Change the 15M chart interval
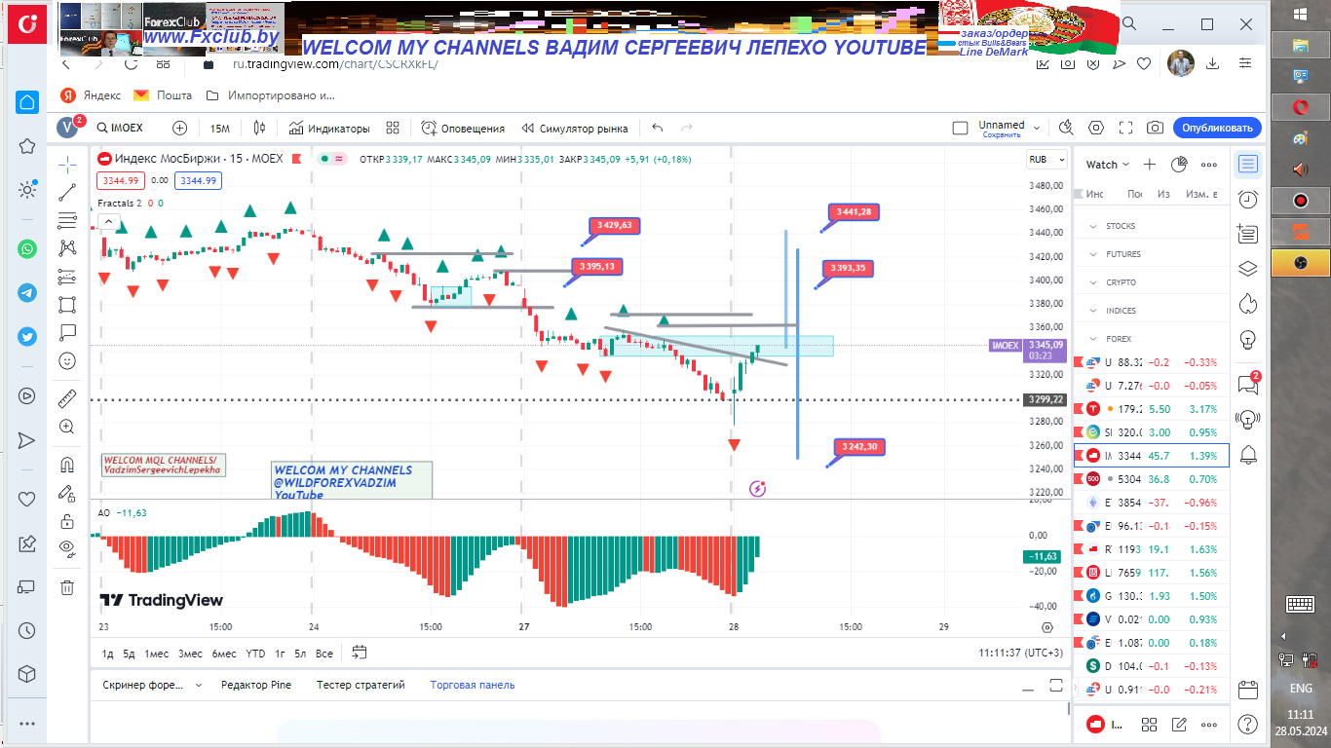This screenshot has height=748, width=1331. (x=220, y=128)
